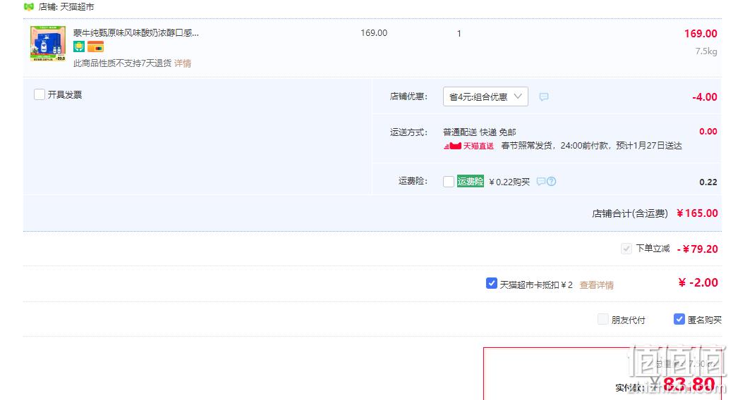Viewport: 733px width, 400px height.
Task: Click the -¥79.20 order discount amount
Action: (697, 249)
